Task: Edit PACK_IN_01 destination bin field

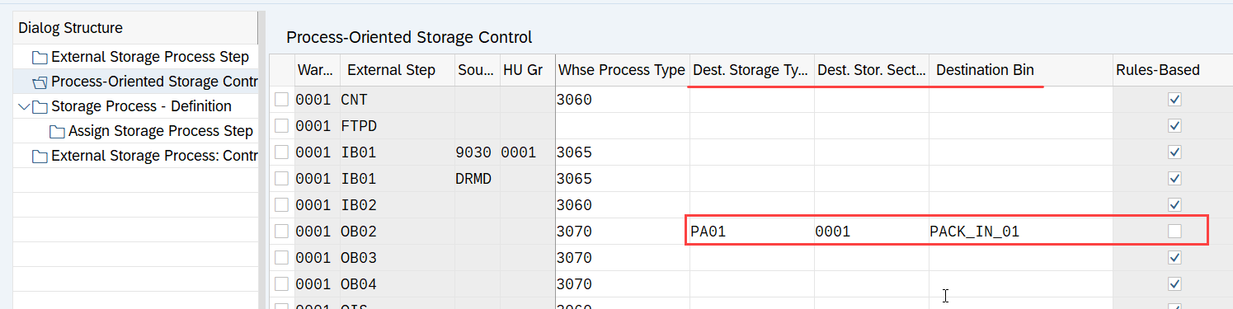Action: point(1021,232)
